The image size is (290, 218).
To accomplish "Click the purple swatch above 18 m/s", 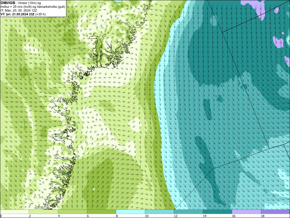I will pyautogui.click(x=275, y=212).
